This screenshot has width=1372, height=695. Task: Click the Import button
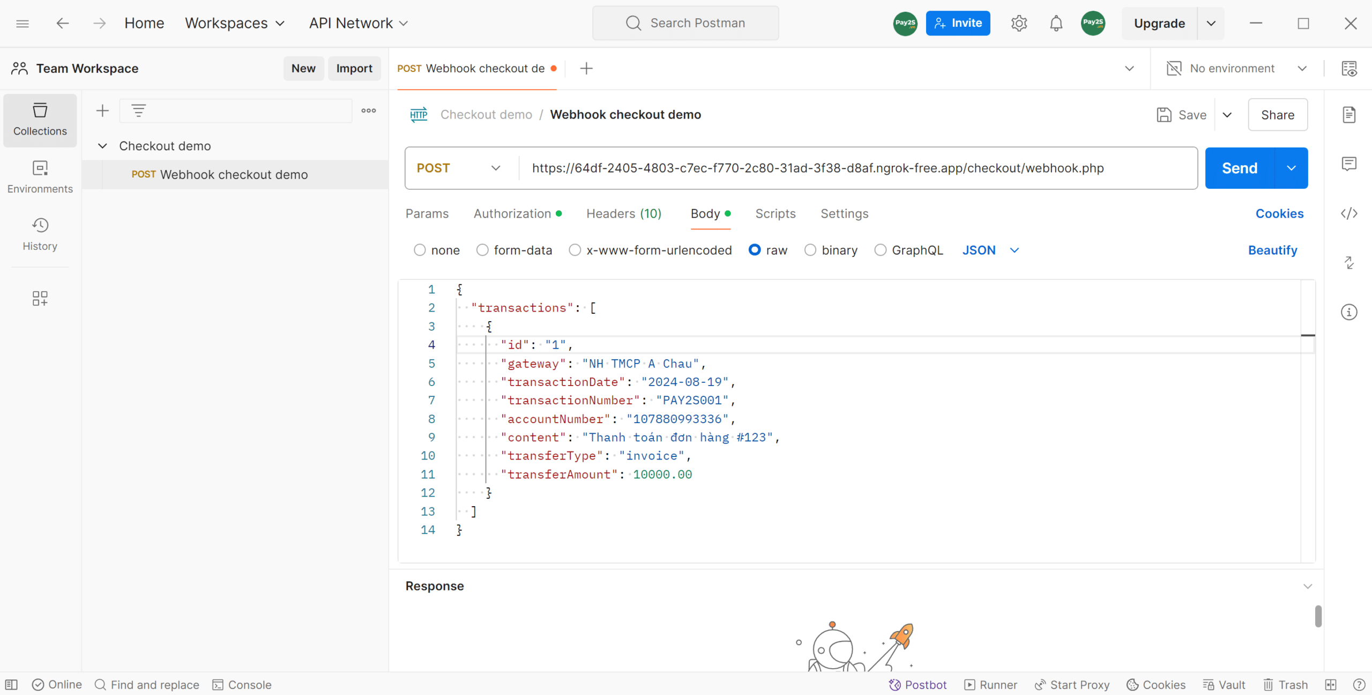pos(354,69)
